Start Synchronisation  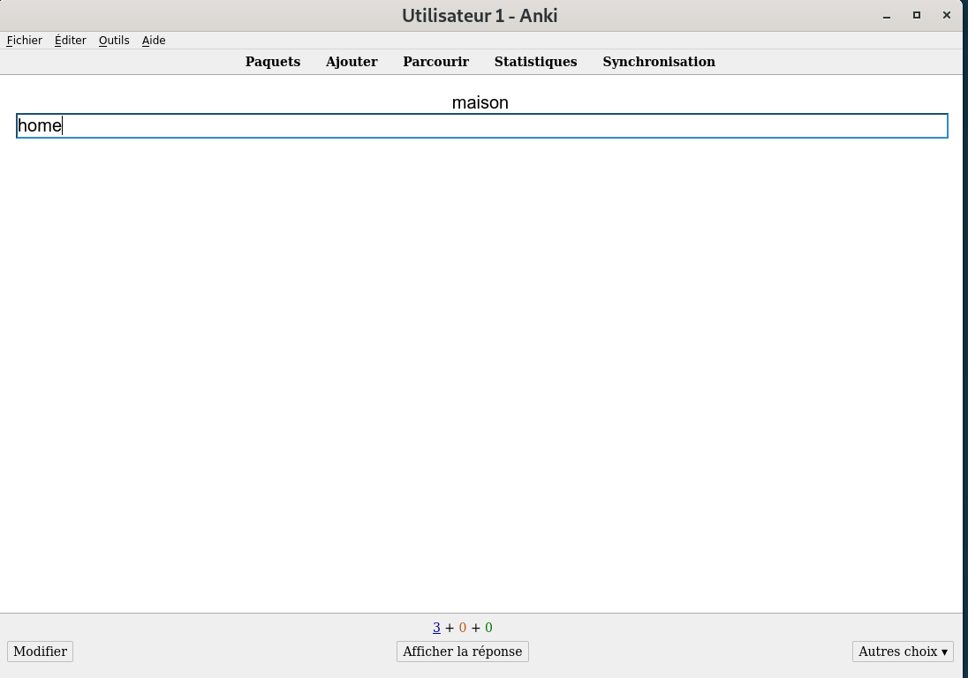point(659,62)
